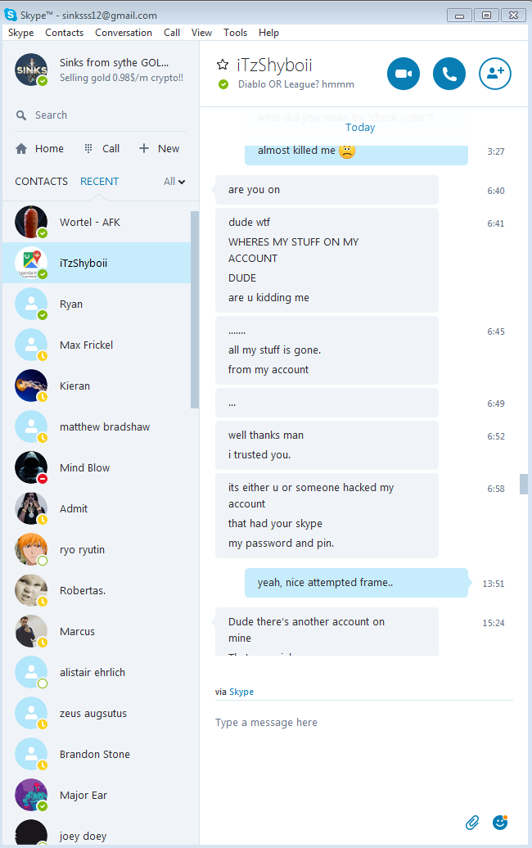Switch to the CONTACTS tab

tap(42, 182)
